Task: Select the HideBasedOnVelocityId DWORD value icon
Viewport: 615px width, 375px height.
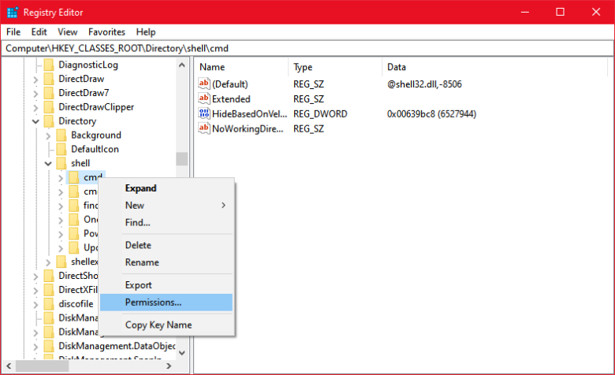Action: click(204, 113)
